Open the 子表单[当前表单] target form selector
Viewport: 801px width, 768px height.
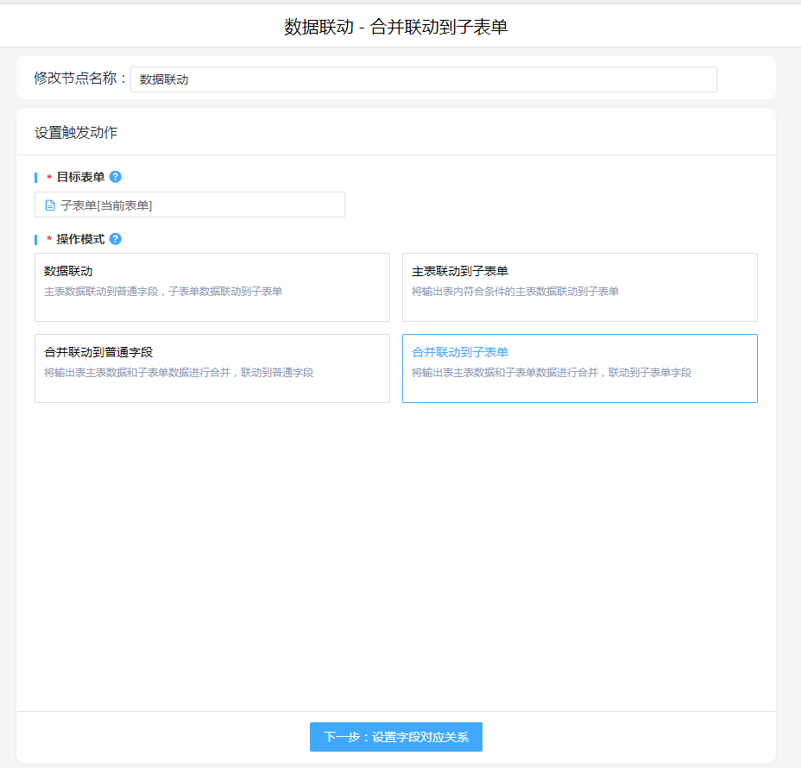[190, 205]
